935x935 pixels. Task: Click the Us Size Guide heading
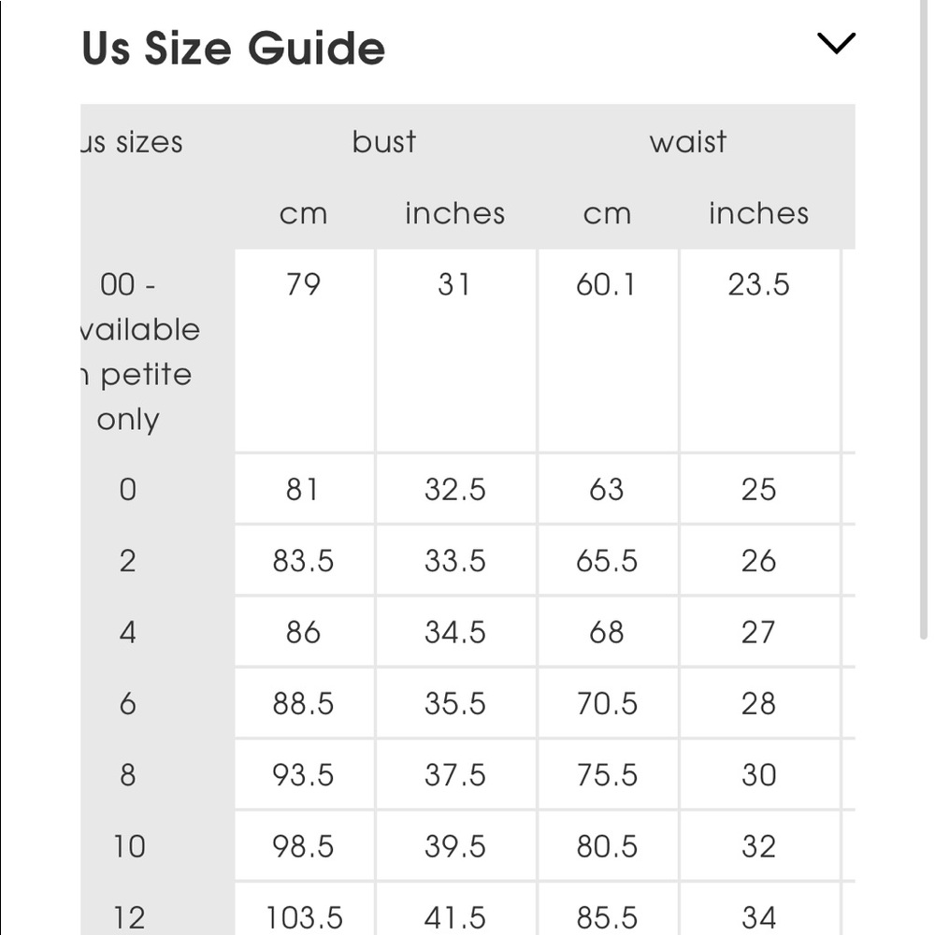234,49
